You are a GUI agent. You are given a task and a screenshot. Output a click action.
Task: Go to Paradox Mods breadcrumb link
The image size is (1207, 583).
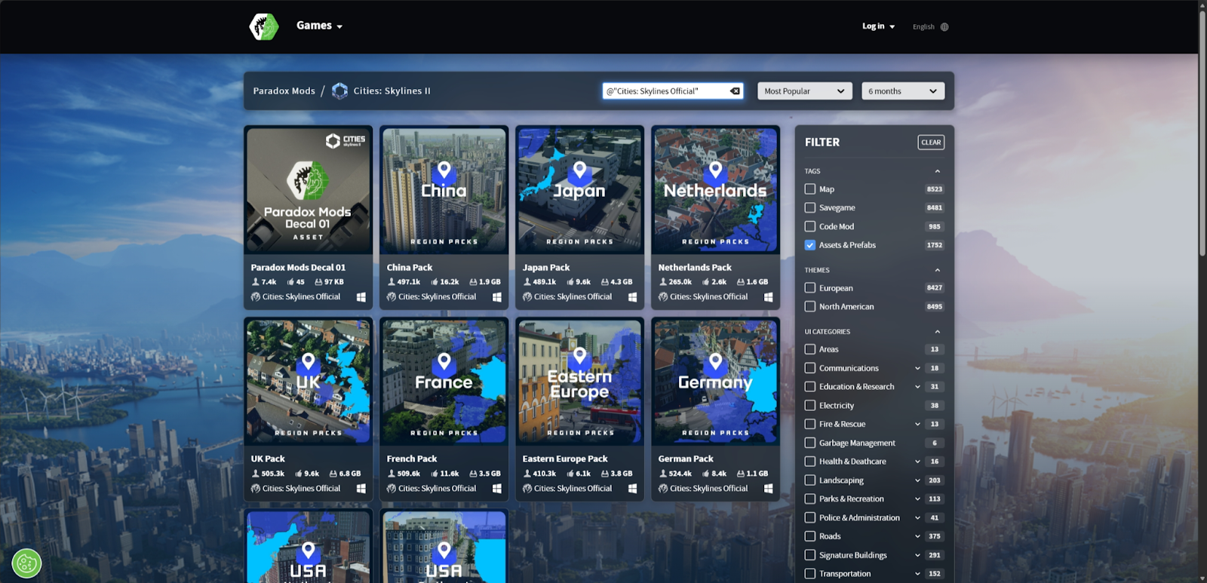tap(284, 91)
